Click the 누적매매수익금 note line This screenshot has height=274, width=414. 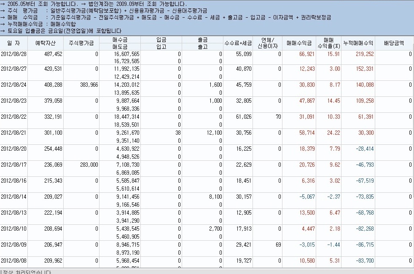tap(38, 24)
